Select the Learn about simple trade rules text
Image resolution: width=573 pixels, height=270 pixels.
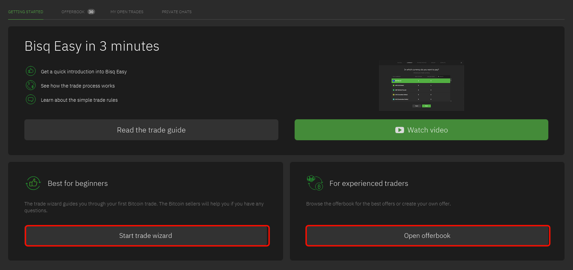coord(79,100)
